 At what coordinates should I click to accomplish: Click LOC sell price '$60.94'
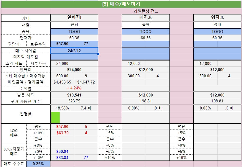(62, 151)
